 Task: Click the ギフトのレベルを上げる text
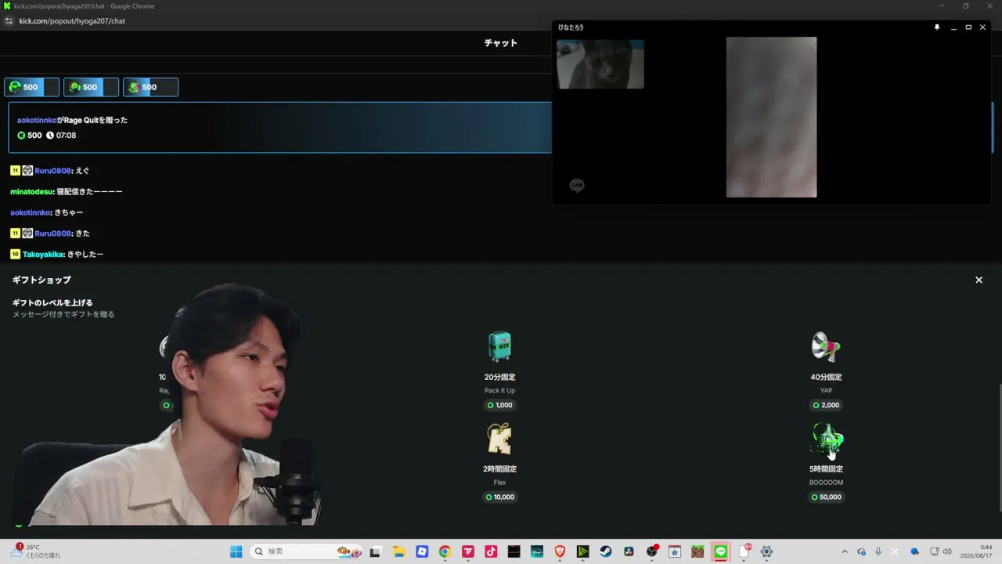tap(52, 302)
